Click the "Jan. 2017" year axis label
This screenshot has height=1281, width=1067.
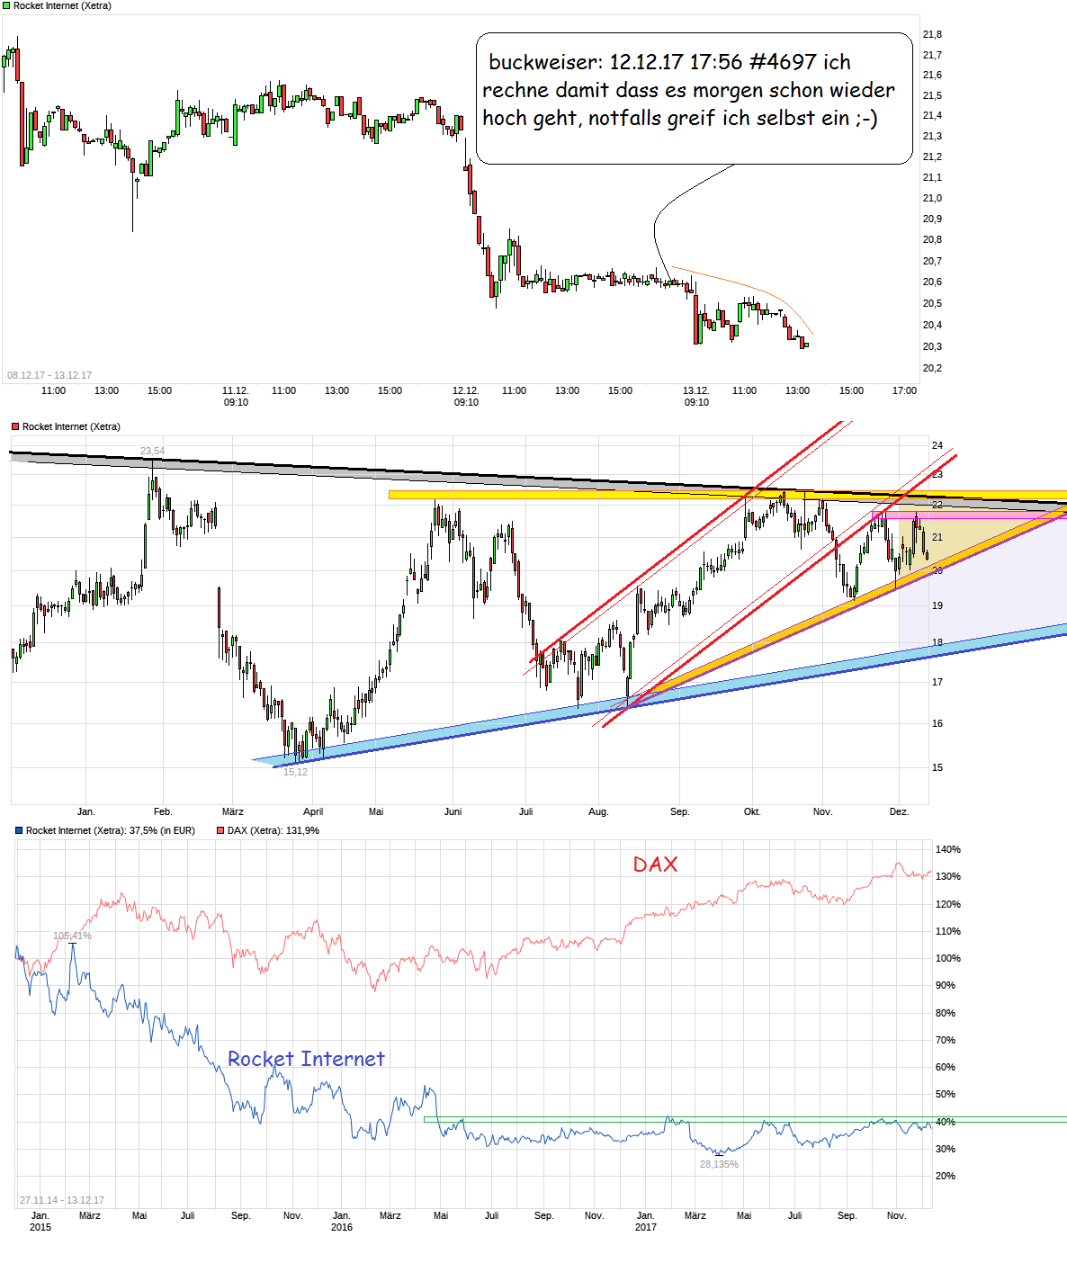point(646,1221)
